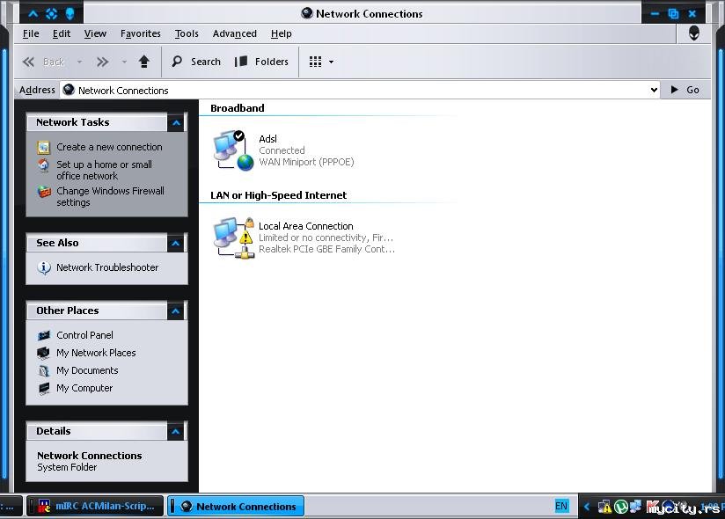Screen dimensions: 725x519
Task: Open the Help menu
Action: (x=282, y=33)
